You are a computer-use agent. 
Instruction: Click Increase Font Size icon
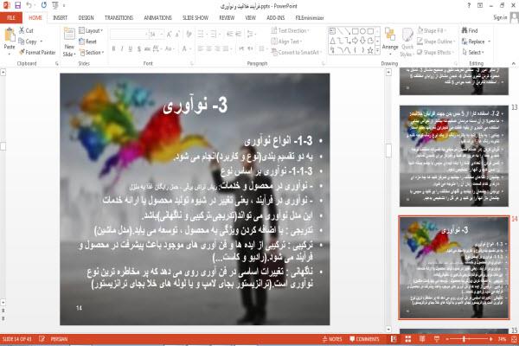click(170, 34)
